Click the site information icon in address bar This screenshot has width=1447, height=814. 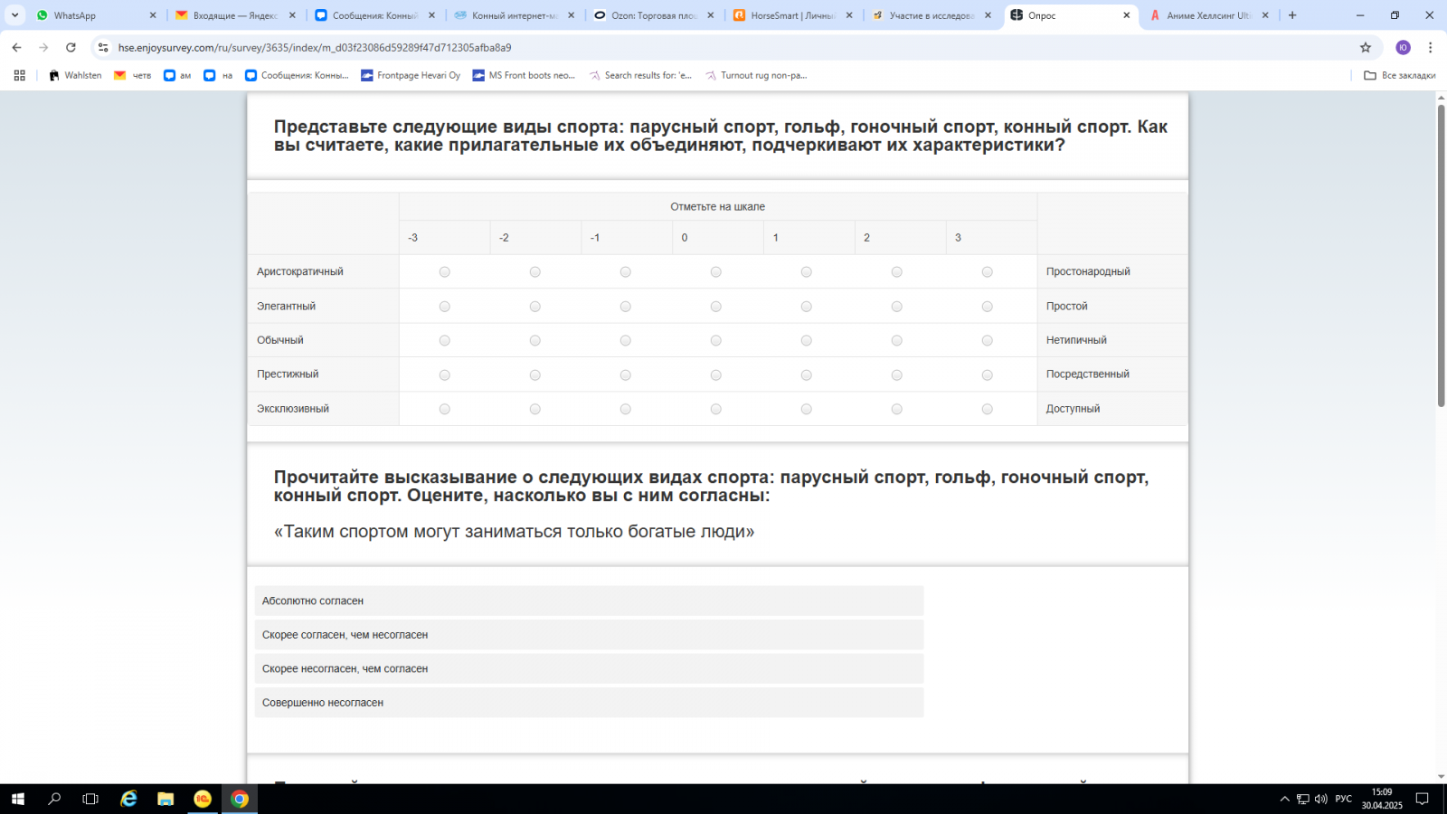point(103,47)
